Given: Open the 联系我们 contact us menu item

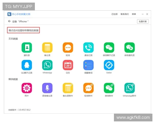Looking at the screenshot, I should (x=125, y=14).
